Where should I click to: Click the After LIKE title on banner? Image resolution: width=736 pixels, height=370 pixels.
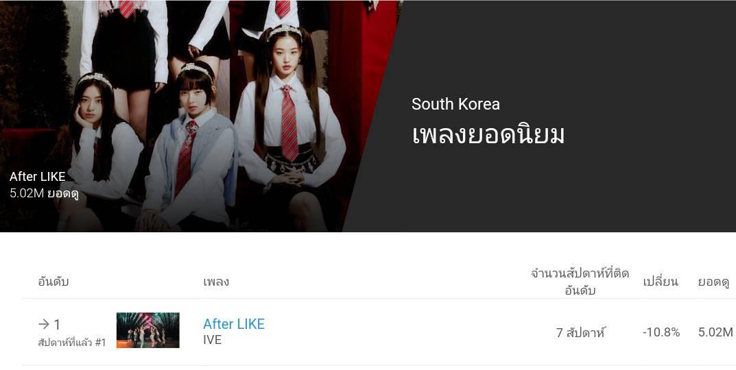click(x=38, y=177)
